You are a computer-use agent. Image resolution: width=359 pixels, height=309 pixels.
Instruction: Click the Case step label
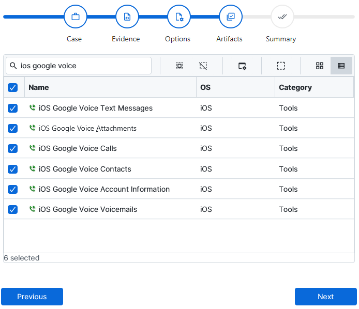tap(74, 39)
